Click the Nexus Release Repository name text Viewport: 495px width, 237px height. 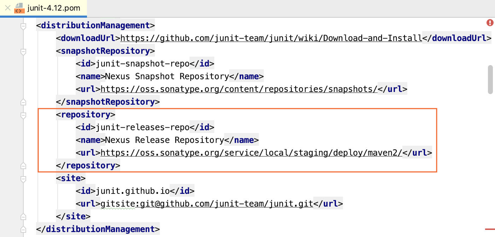click(165, 140)
